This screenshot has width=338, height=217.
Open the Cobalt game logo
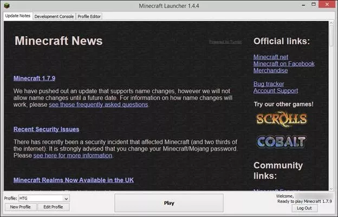281,141
